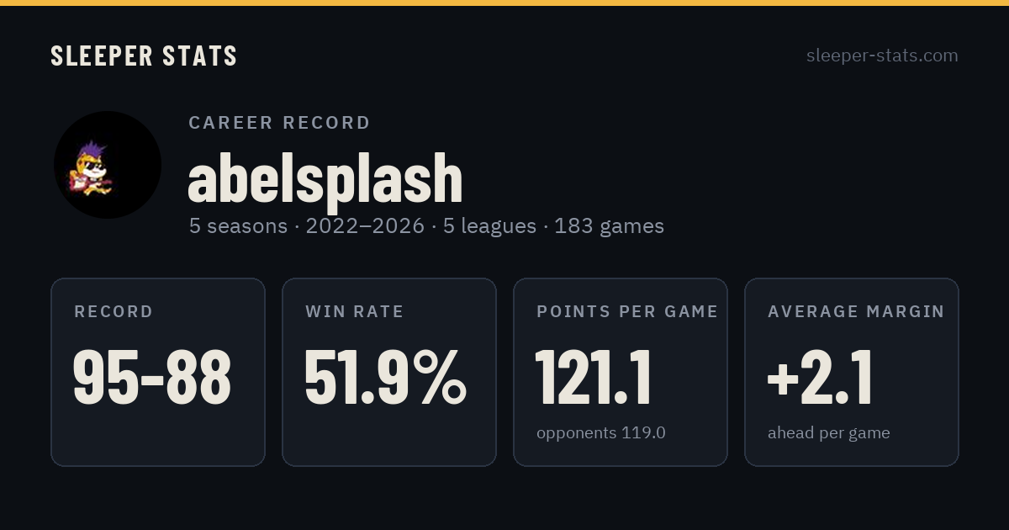Click the SLEEPER STATS logo text
This screenshot has width=1009, height=530.
[144, 56]
